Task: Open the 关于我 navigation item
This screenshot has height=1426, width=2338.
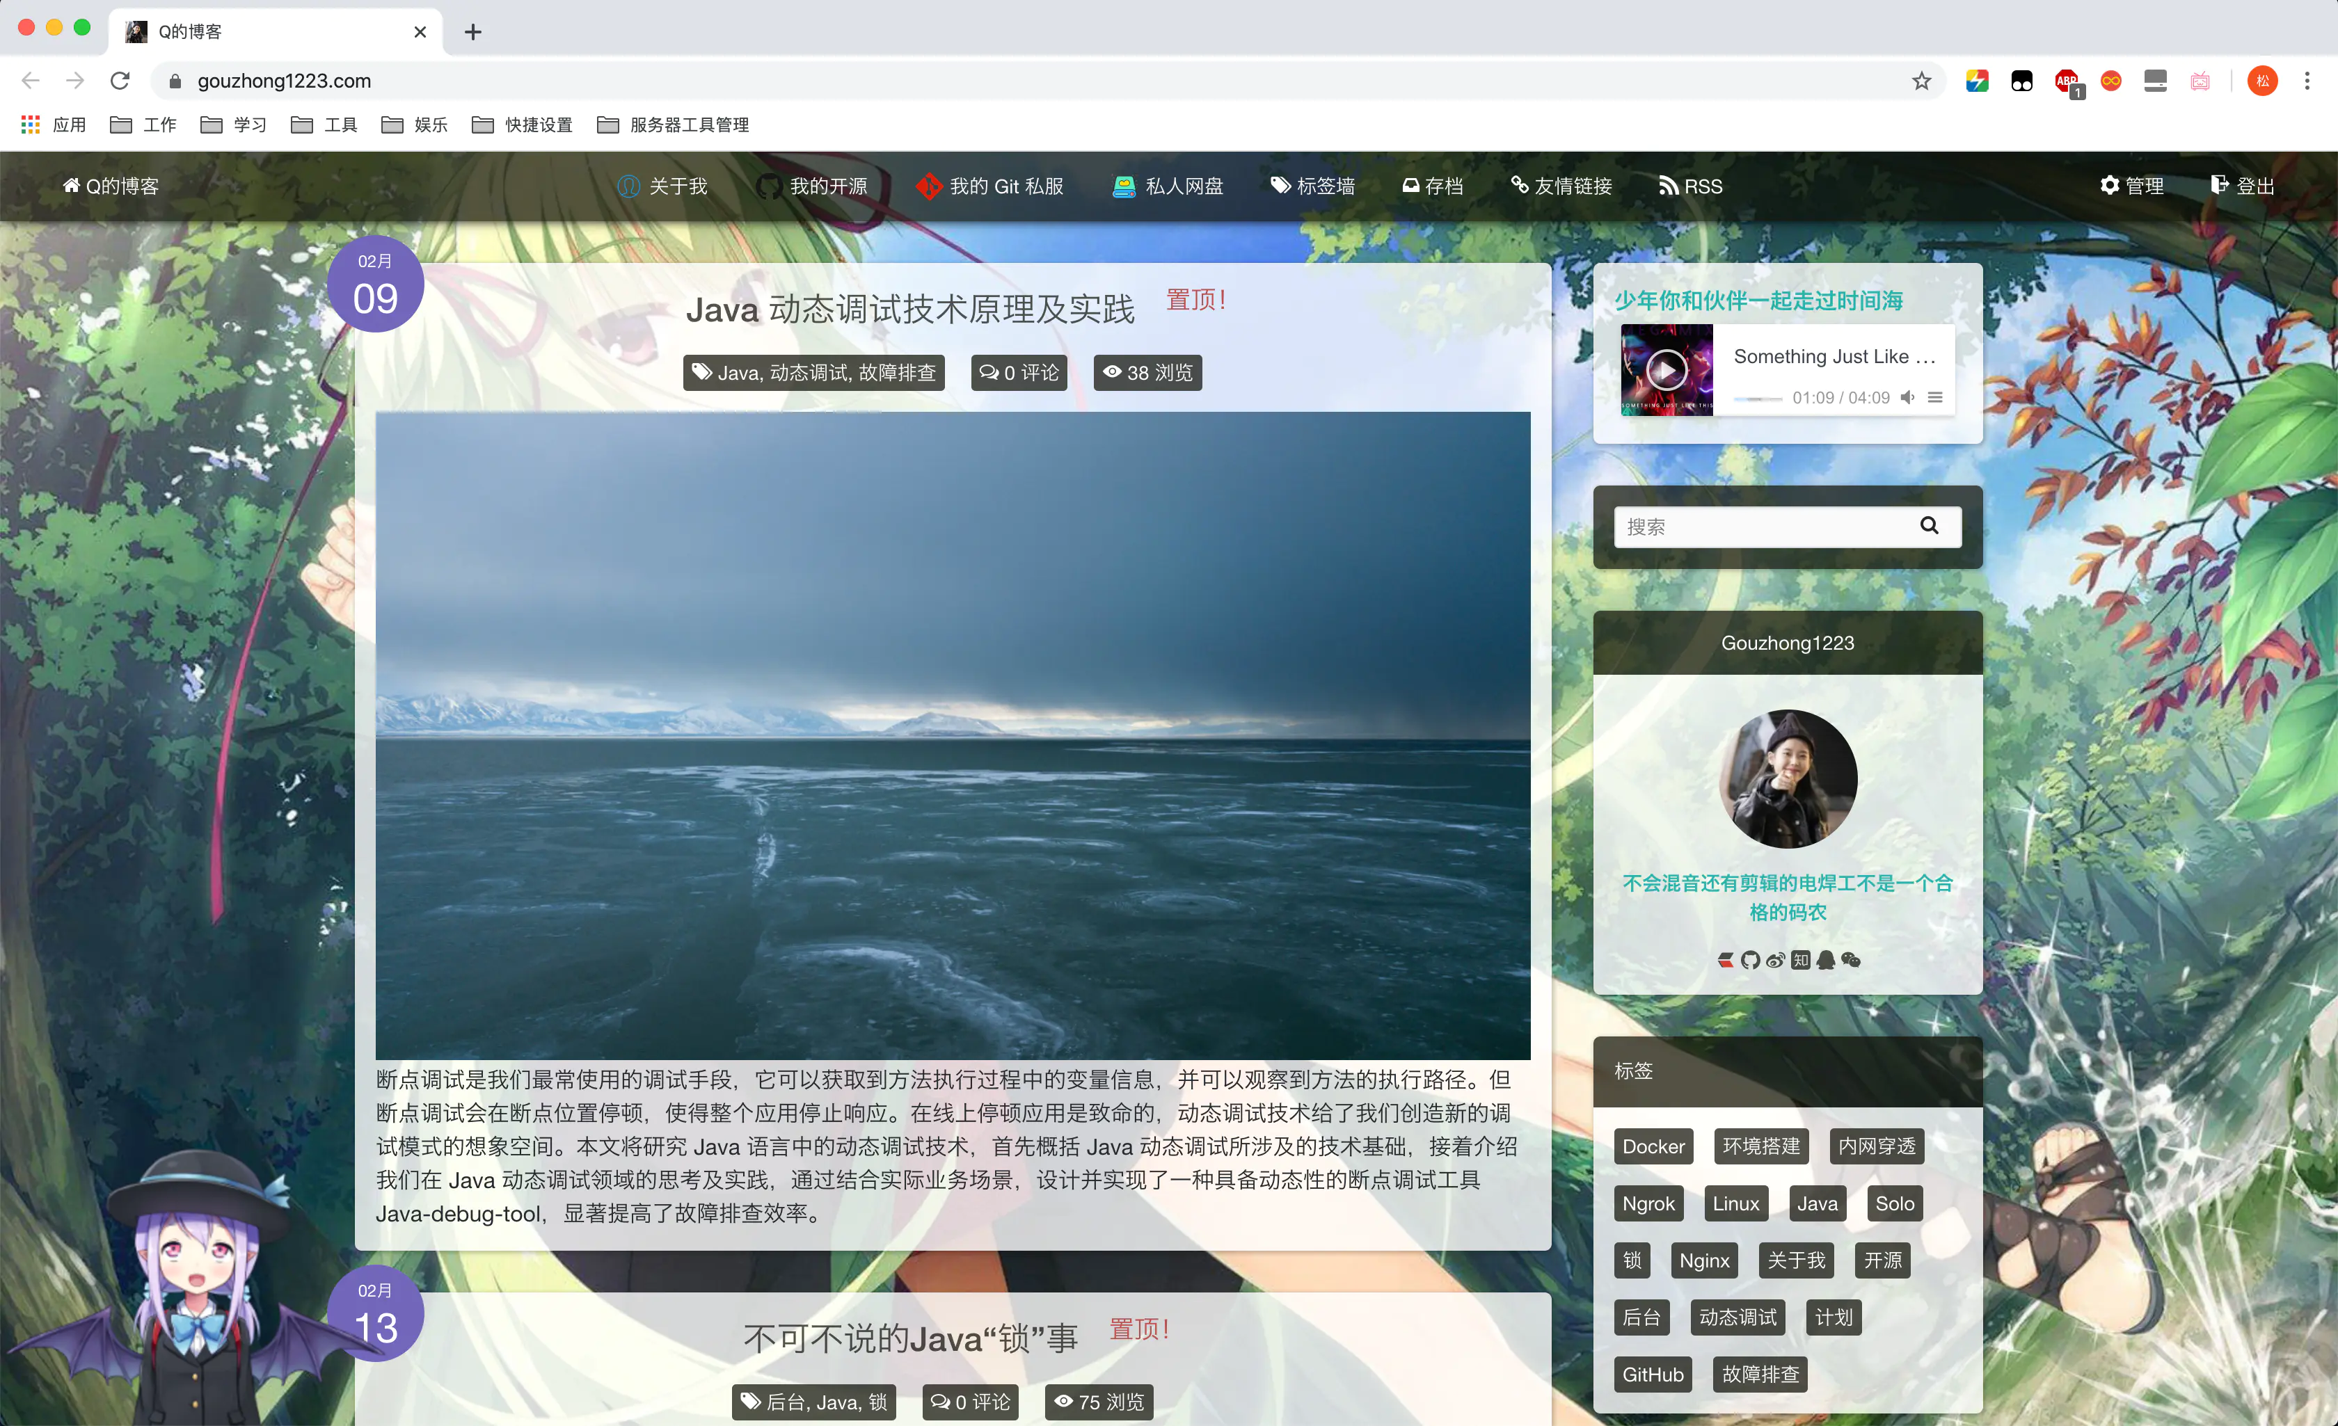Action: pyautogui.click(x=663, y=186)
